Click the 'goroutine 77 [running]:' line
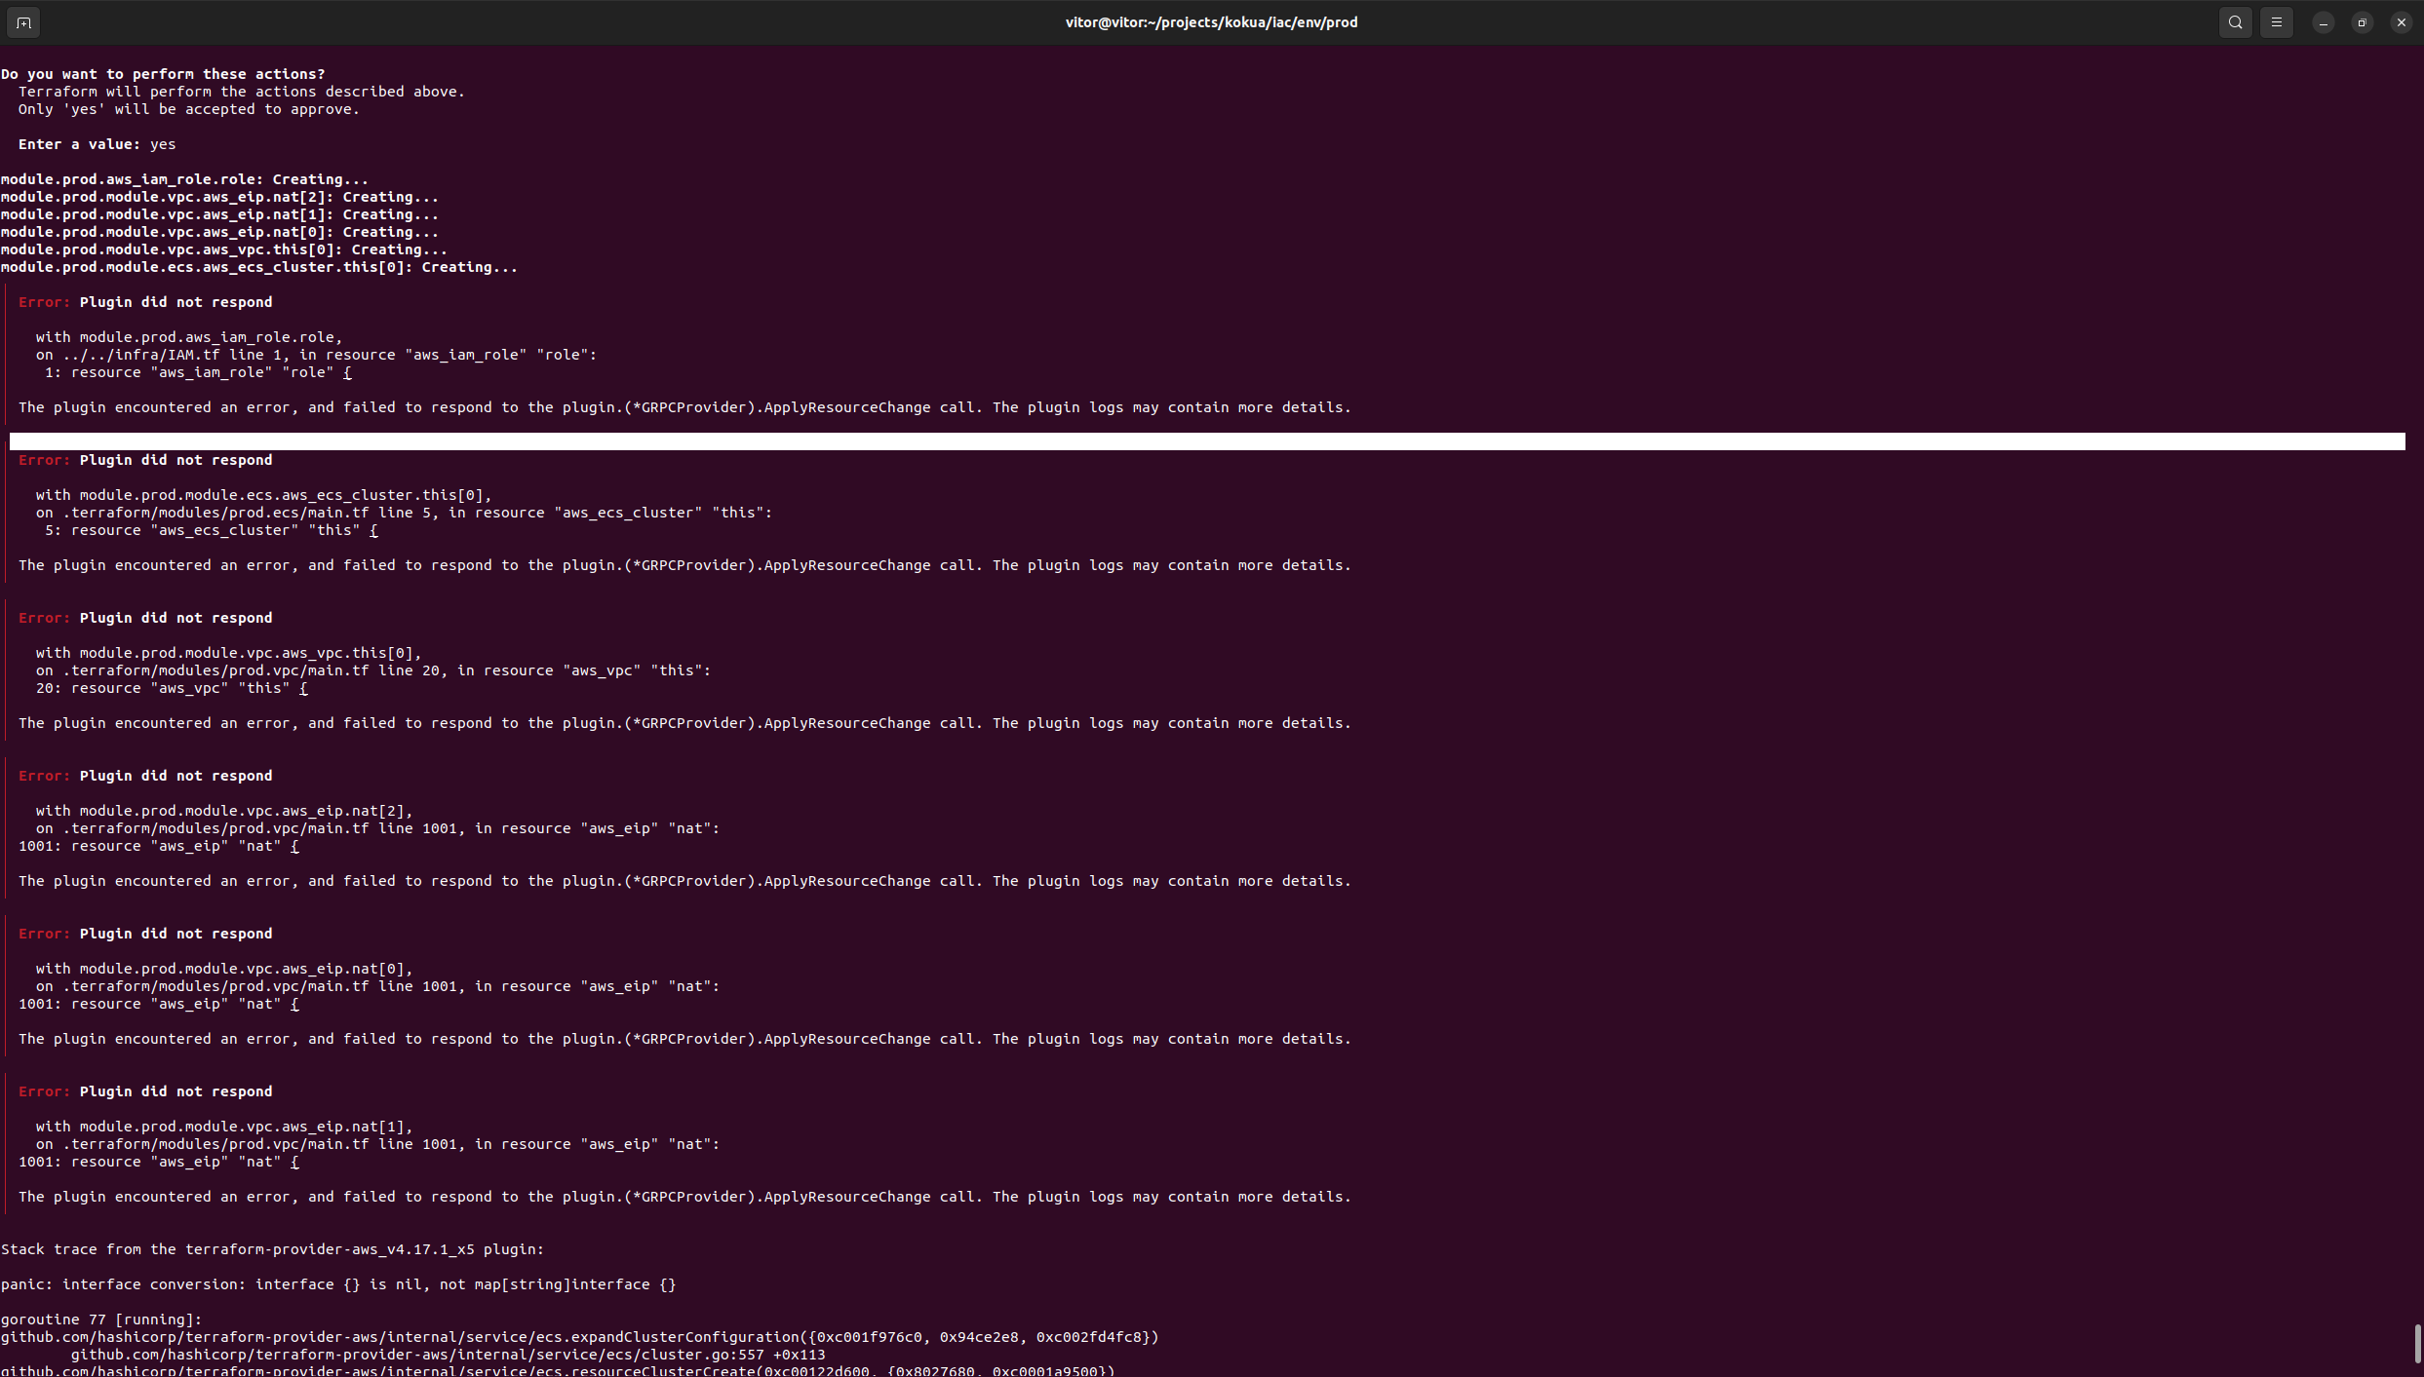Viewport: 2424px width, 1377px height. 101,1320
